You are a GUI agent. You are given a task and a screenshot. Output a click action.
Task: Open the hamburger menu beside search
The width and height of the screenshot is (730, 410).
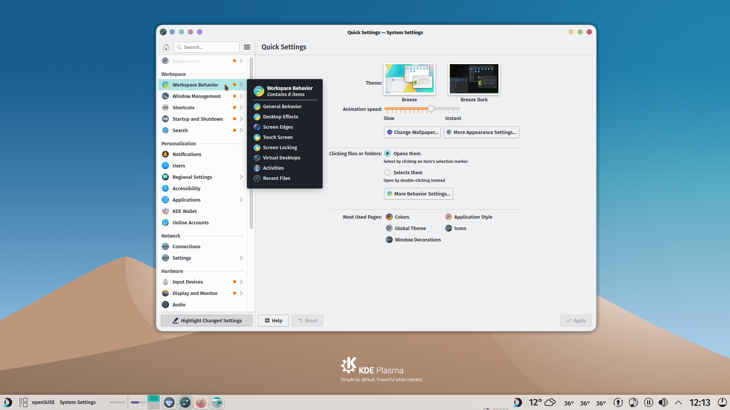(247, 47)
